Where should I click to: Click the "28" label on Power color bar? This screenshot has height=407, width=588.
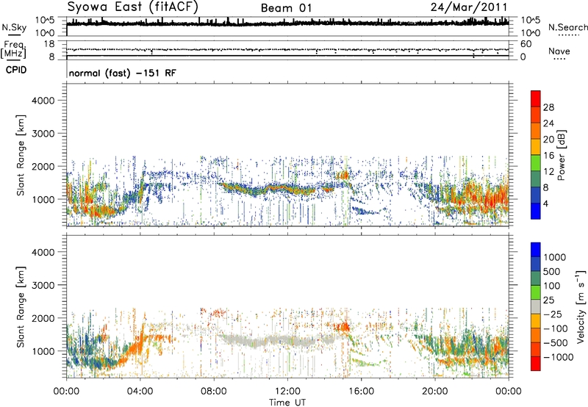548,107
